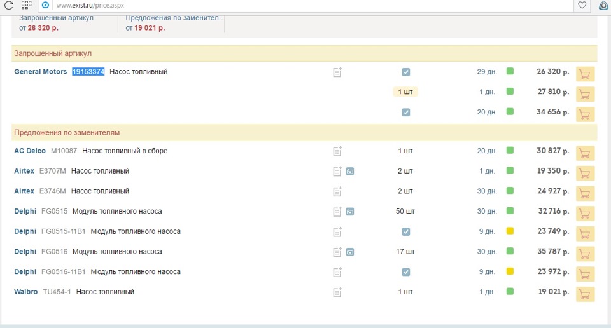The width and height of the screenshot is (611, 328).
Task: Click the heart bookmark icon in address bar
Action: [582, 5]
